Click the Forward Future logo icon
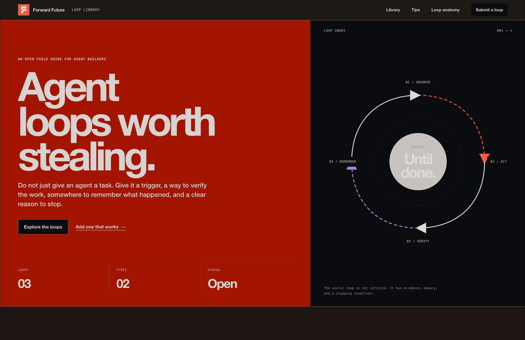The width and height of the screenshot is (525, 340). point(24,10)
